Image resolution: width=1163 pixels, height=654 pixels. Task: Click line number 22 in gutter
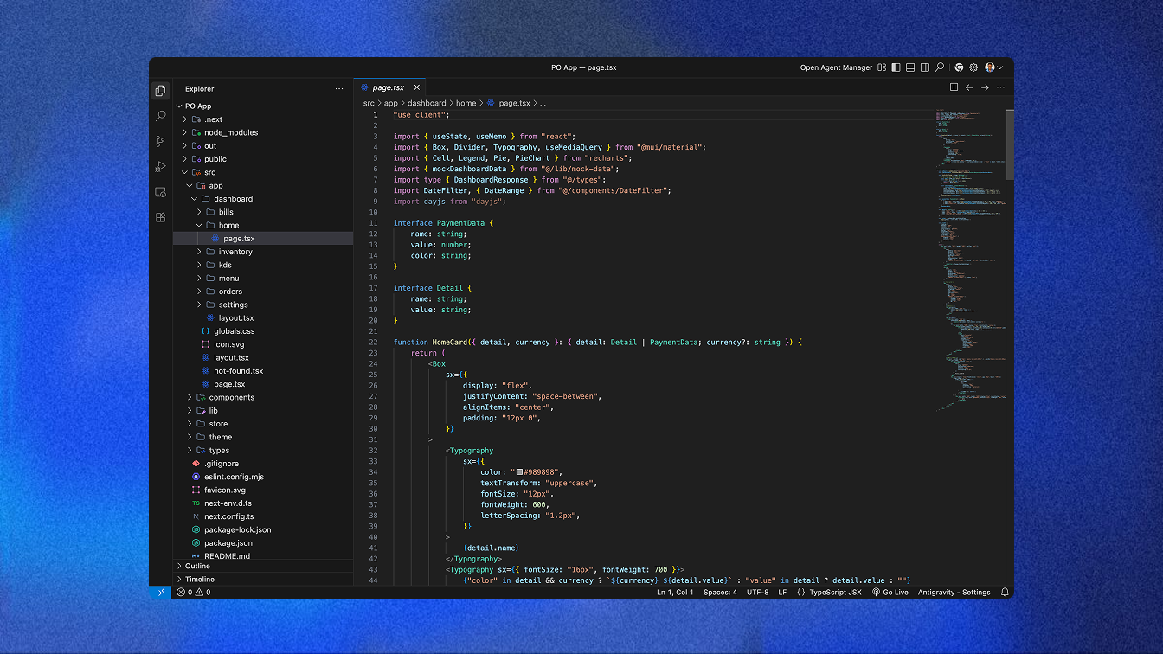374,342
